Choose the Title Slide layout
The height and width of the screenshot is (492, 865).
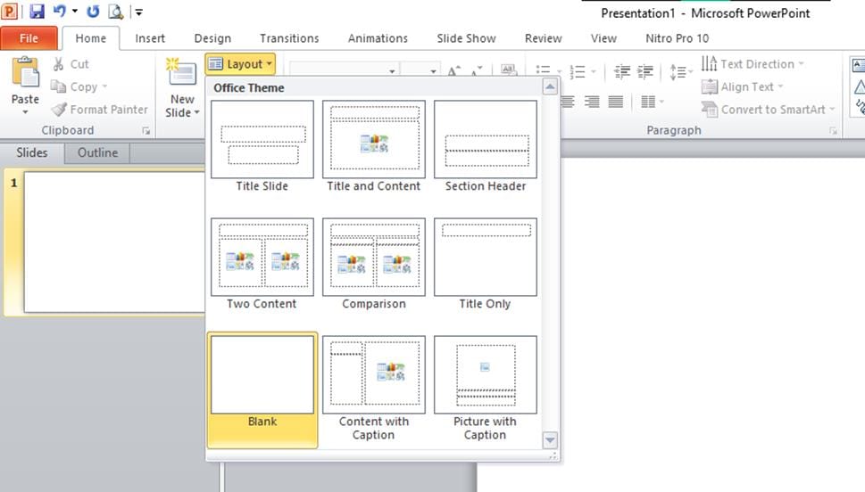click(x=262, y=140)
